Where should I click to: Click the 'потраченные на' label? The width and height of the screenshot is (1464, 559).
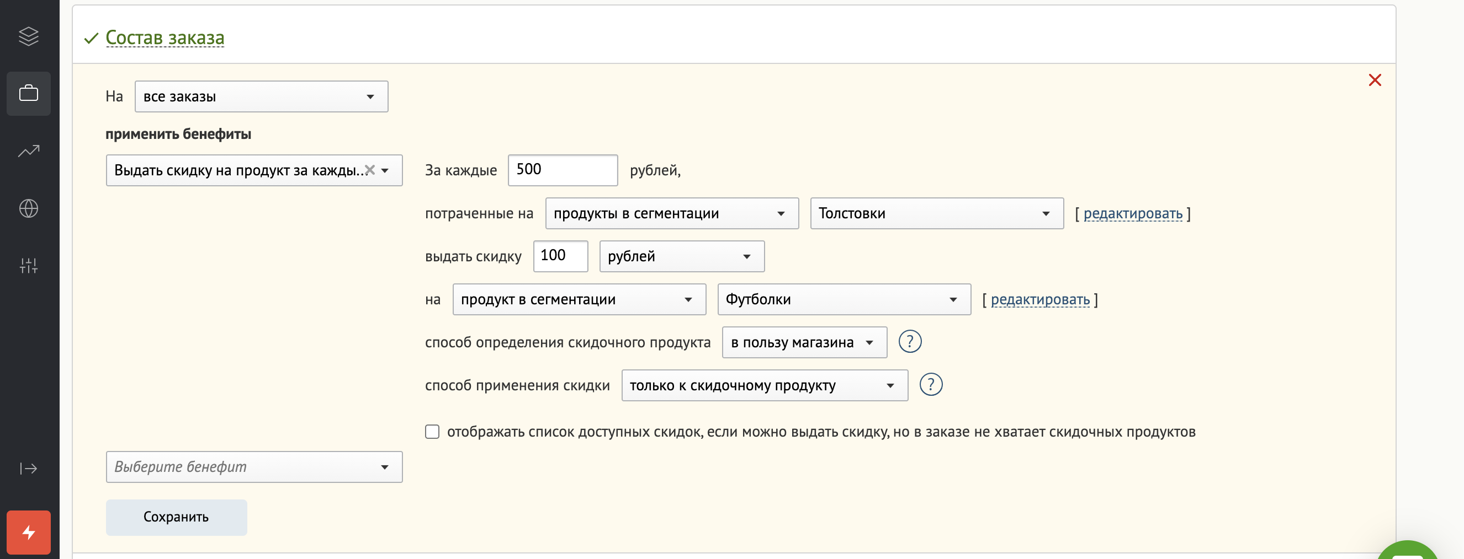point(479,213)
